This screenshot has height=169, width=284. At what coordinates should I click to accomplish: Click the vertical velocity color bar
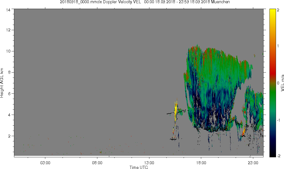[x=272, y=83]
